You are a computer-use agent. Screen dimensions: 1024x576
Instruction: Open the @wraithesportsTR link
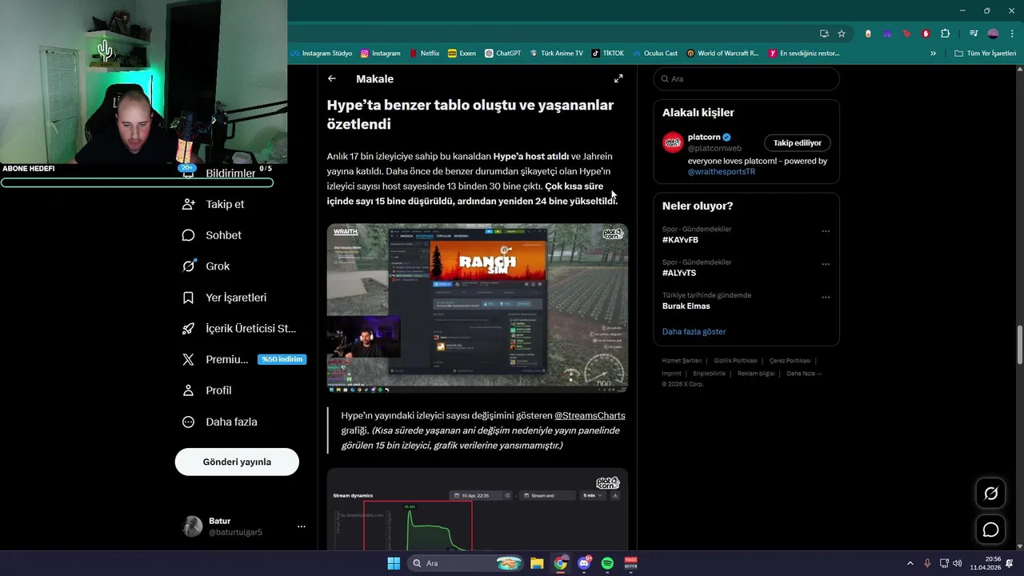tap(722, 172)
